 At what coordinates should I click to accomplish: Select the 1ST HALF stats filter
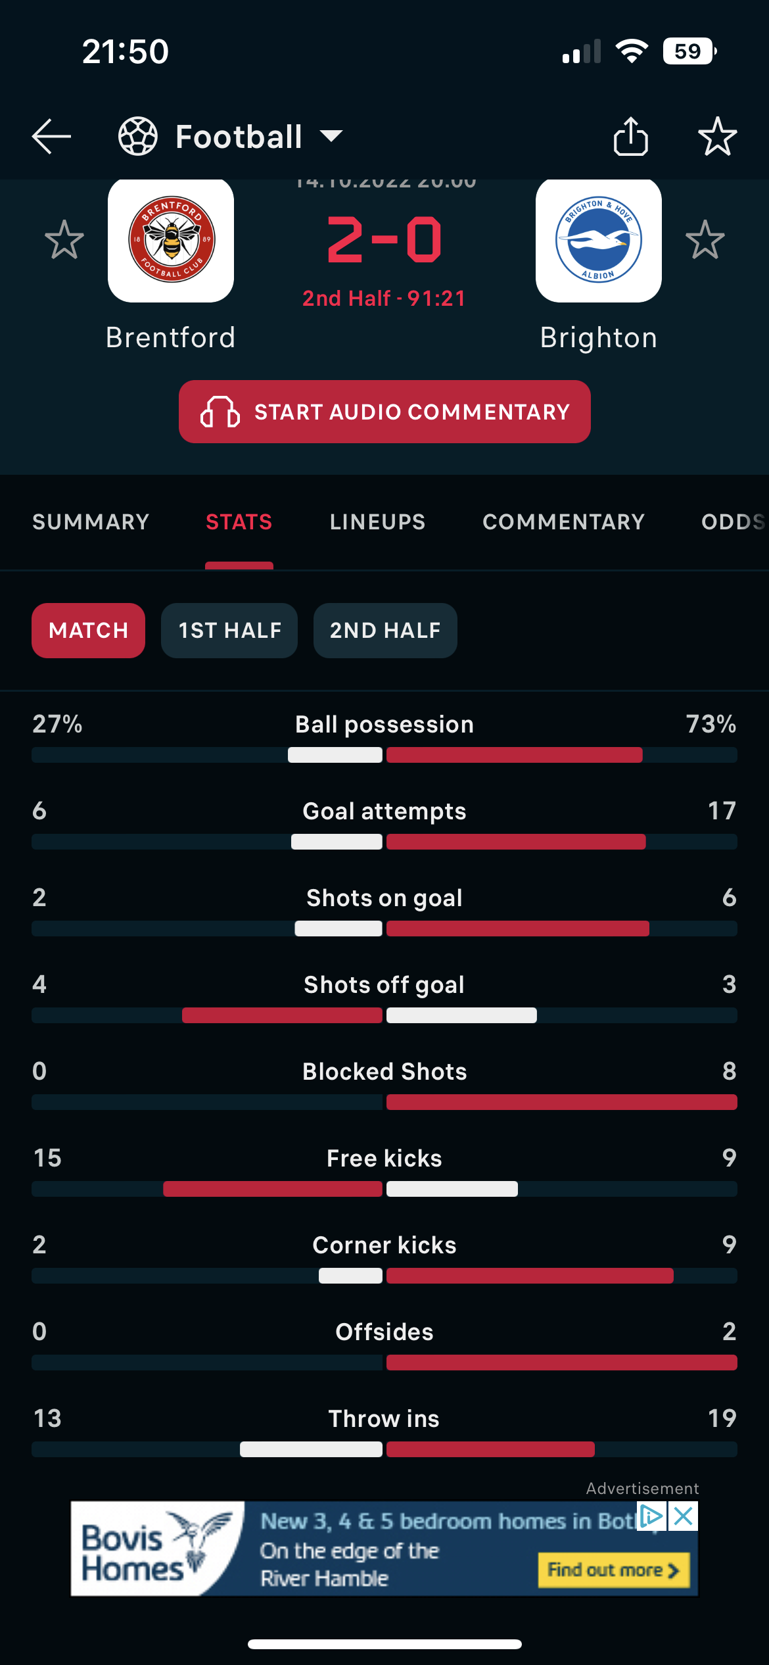coord(229,631)
